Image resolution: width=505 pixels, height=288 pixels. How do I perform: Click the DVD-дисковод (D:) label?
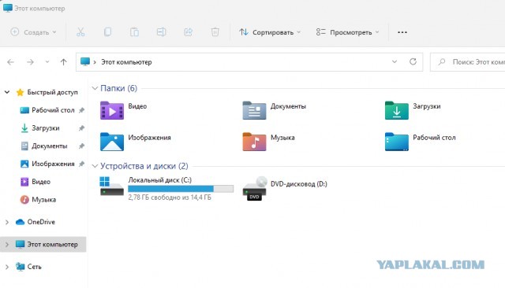(299, 184)
